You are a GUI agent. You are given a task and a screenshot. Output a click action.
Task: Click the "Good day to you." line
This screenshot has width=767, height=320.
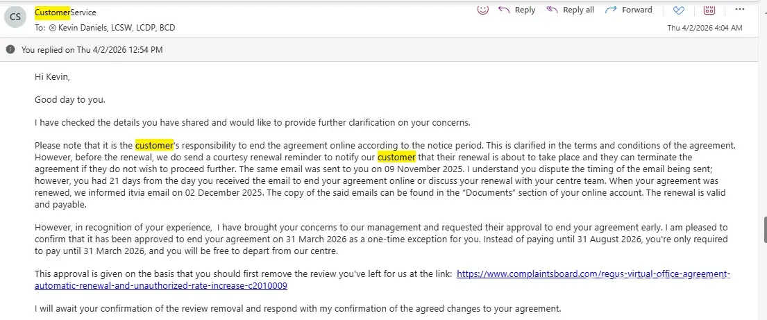[x=70, y=100]
